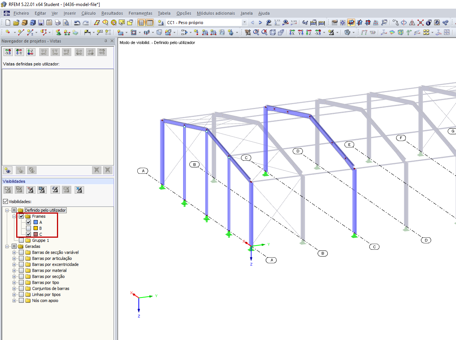Open the Módulos adicionais menu
Viewport: 456px width, 340px height.
click(216, 13)
